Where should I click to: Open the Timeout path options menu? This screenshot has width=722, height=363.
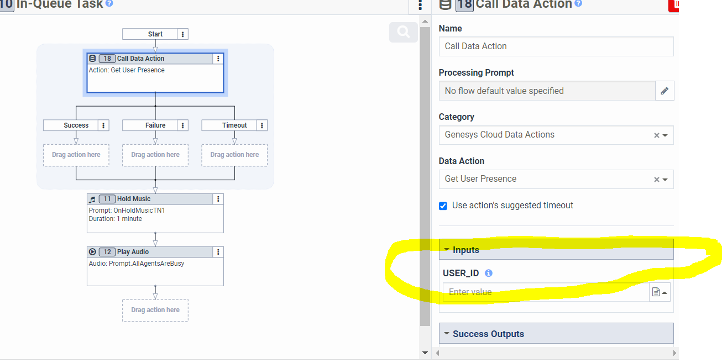click(263, 125)
